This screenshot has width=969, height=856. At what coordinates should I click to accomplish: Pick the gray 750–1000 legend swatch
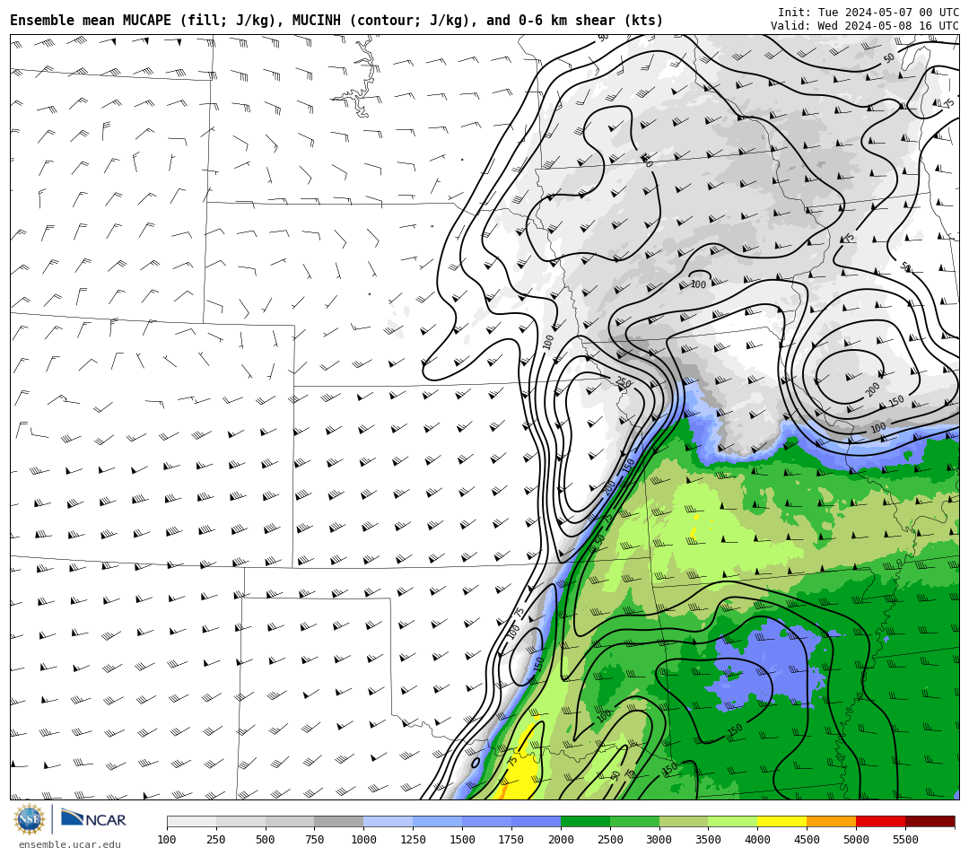339,821
